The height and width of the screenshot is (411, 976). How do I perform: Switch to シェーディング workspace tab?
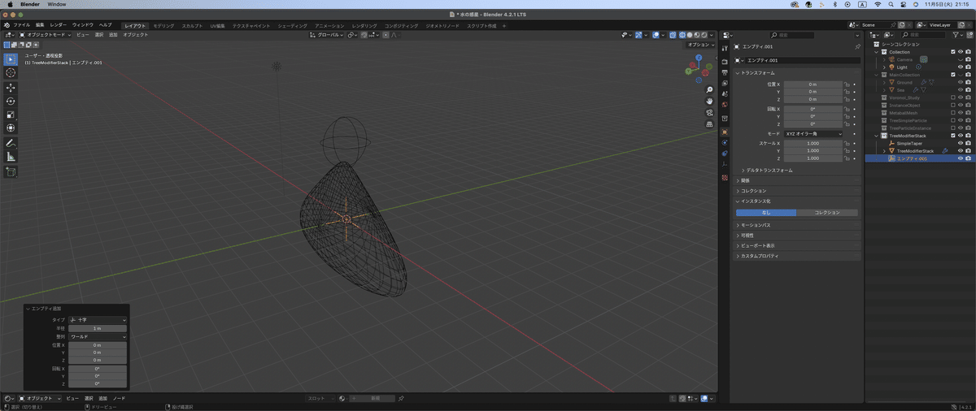click(293, 25)
